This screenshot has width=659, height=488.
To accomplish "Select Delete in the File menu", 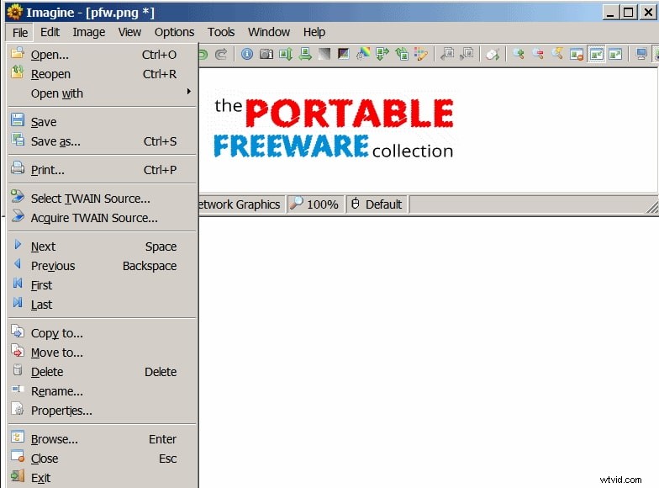I will (x=103, y=372).
